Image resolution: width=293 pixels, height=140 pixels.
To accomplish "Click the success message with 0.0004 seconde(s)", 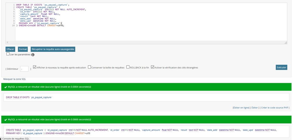I will coord(146,87).
